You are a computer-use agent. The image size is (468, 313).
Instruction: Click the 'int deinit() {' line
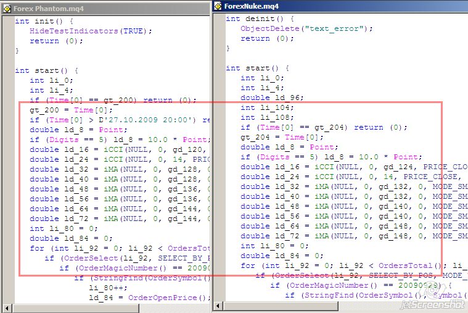pos(260,19)
